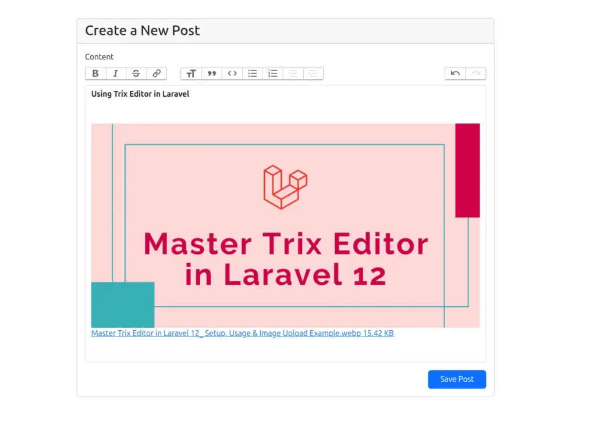
Task: Toggle italic formatting
Action: [115, 73]
